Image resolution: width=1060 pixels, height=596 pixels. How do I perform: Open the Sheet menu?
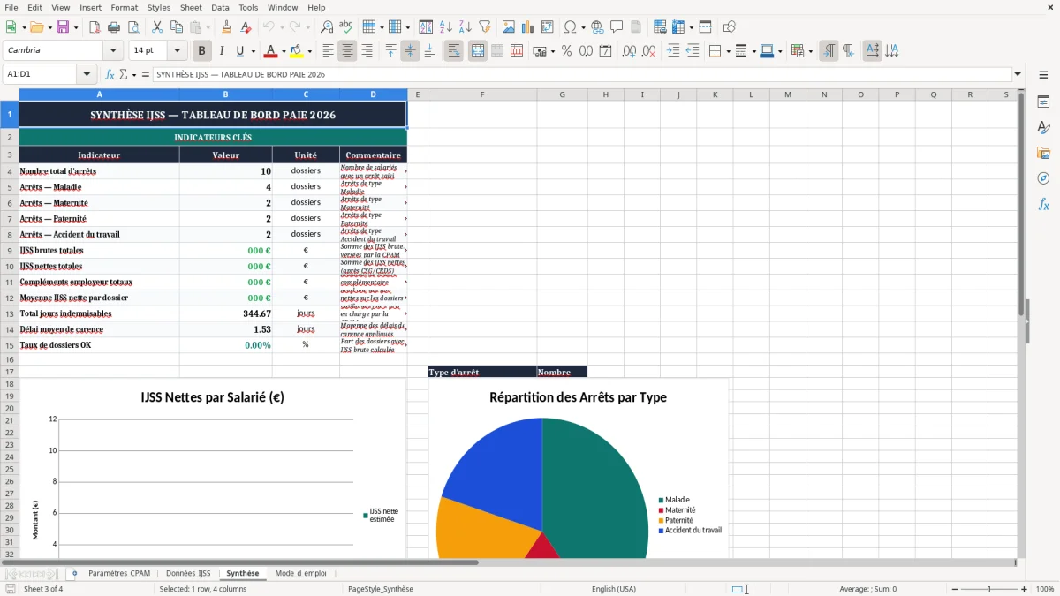[191, 7]
